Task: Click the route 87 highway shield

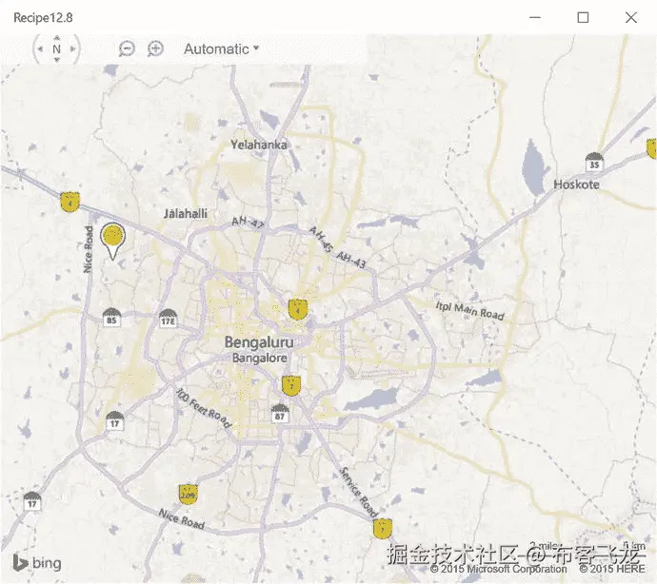Action: coord(280,413)
